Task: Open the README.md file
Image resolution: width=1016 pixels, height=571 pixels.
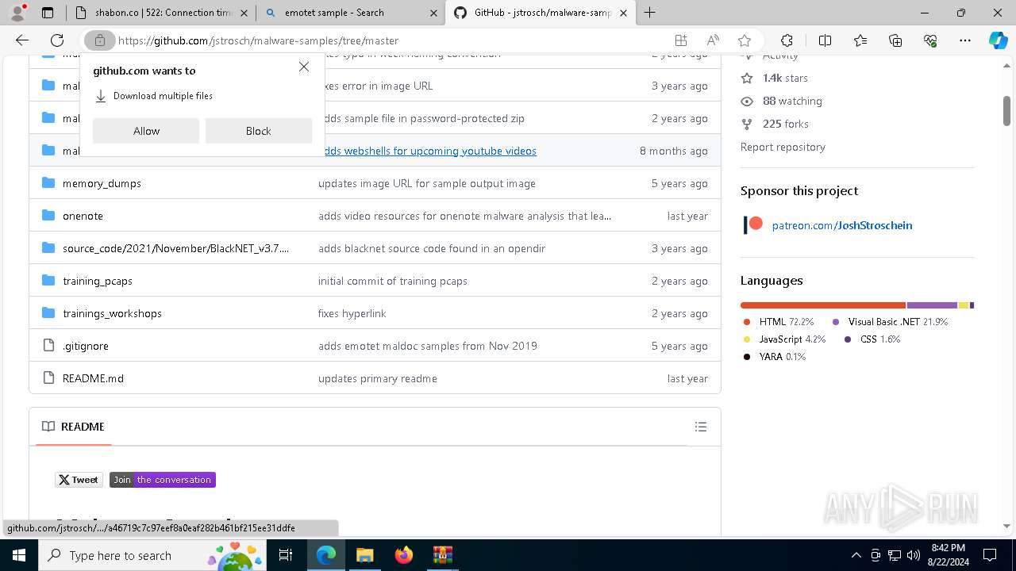Action: [93, 378]
